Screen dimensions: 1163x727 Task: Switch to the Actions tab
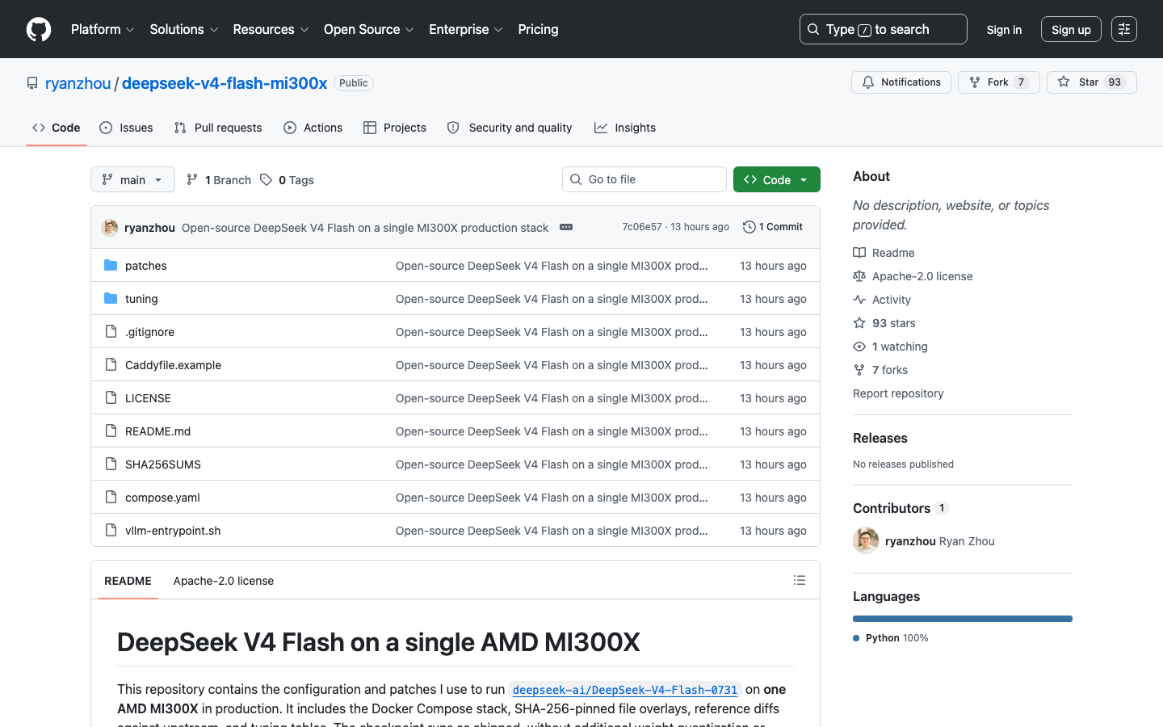[313, 128]
